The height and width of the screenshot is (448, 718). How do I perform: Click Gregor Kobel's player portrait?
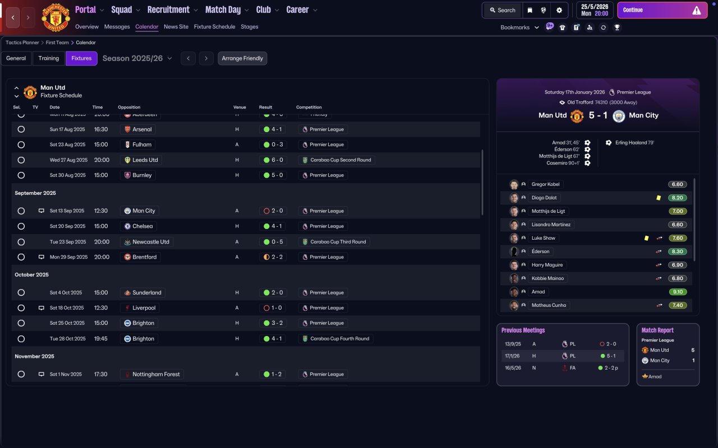pyautogui.click(x=514, y=184)
